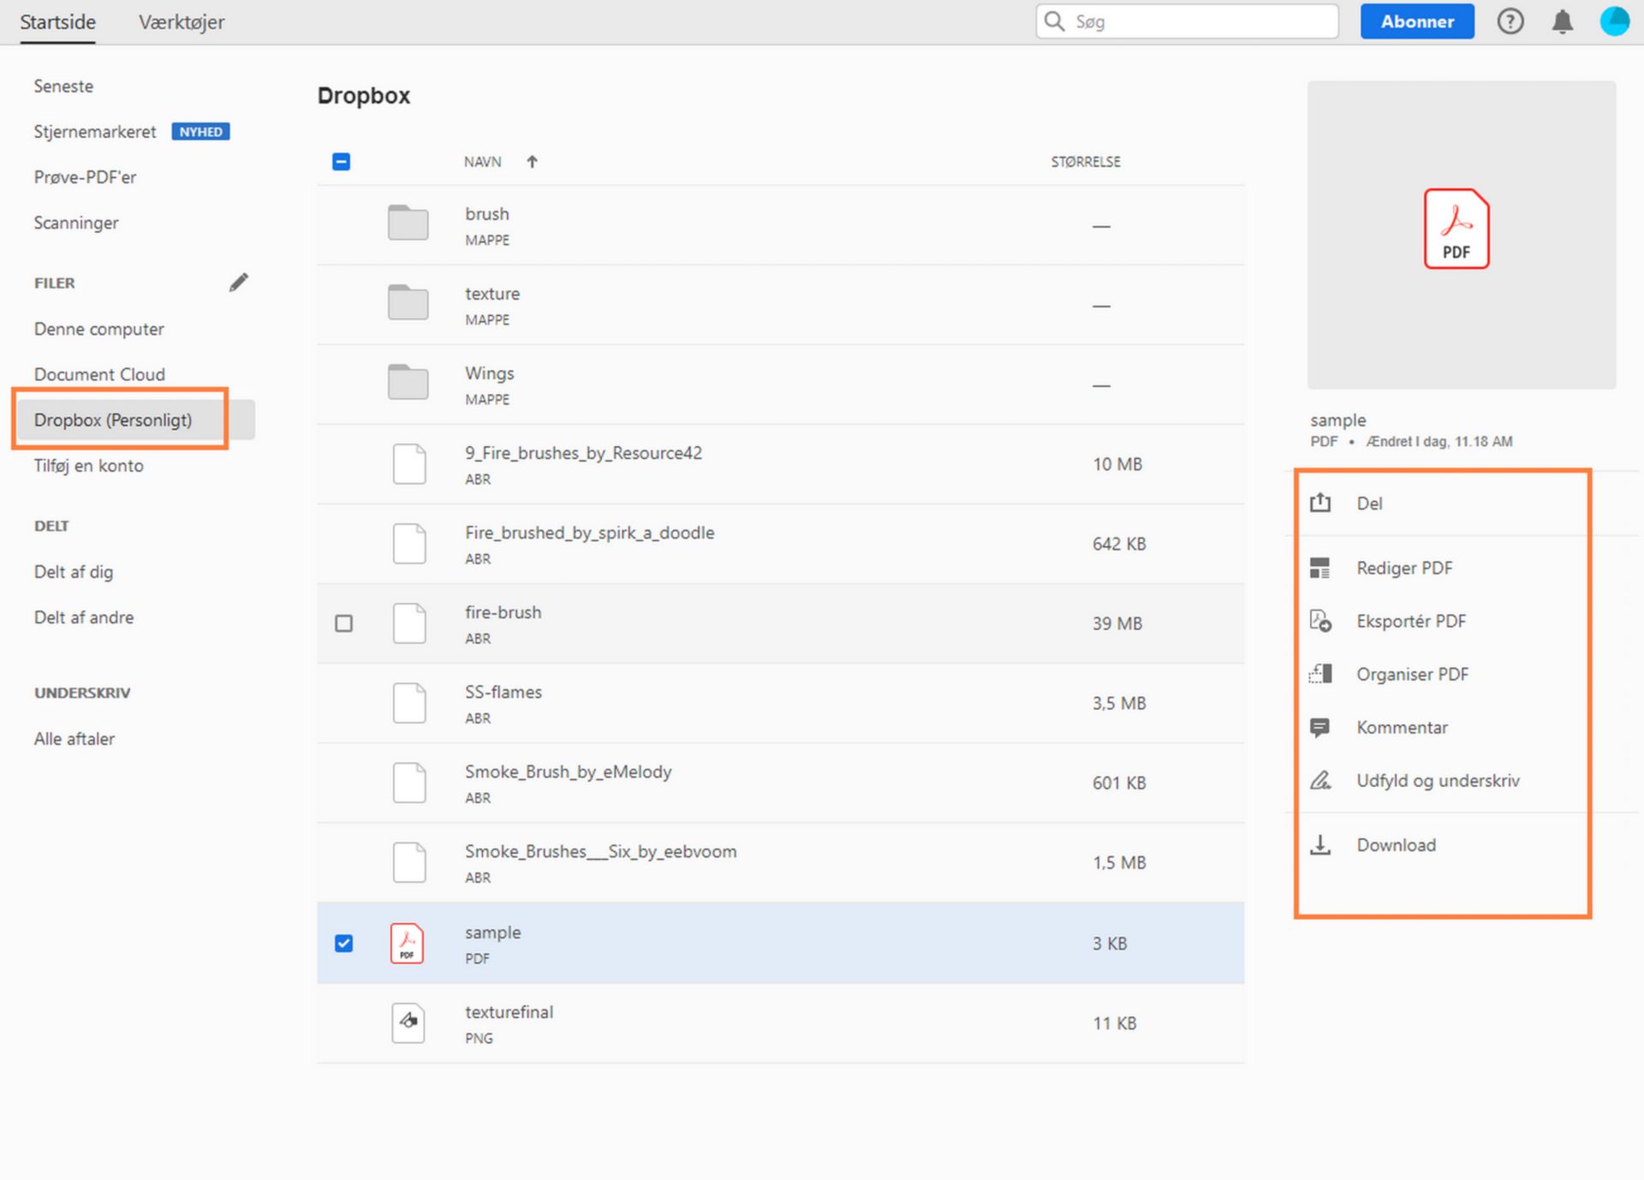
Task: Start Udfyld og underskriv
Action: 1438,780
